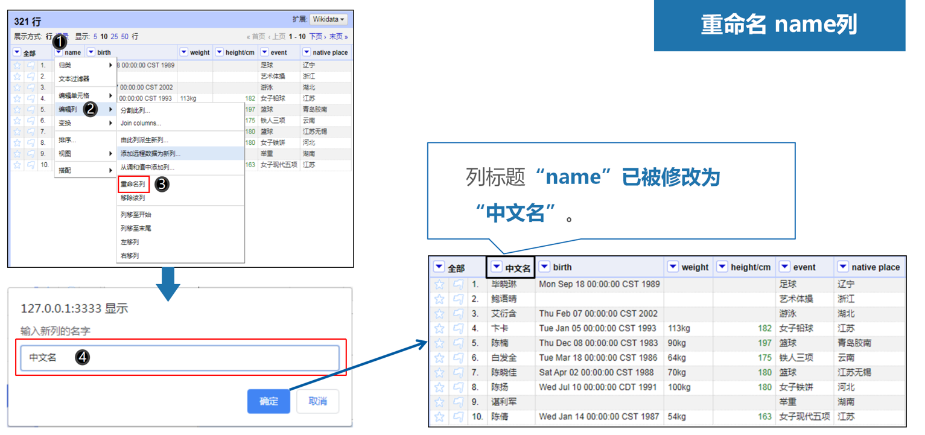Viewport: 925px width, 435px height.
Task: Focus the new column name field 中文名
Action: (180, 358)
